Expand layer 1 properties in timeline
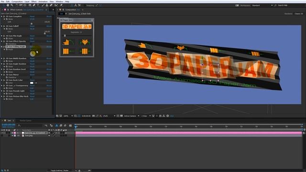This screenshot has height=172, width=306. [12, 133]
